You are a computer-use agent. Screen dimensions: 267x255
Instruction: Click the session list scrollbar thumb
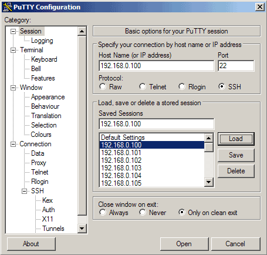(x=209, y=147)
